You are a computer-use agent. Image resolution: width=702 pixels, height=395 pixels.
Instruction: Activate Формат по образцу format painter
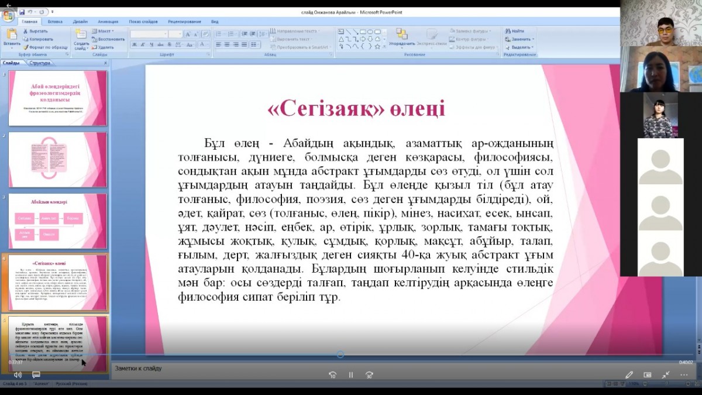[45, 47]
